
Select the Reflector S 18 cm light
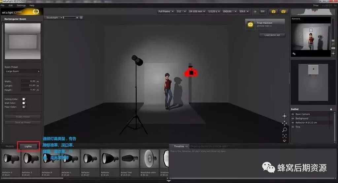coord(11,163)
